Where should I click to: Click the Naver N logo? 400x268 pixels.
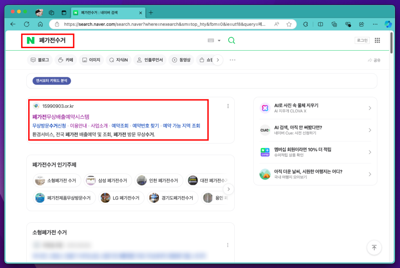tap(31, 40)
